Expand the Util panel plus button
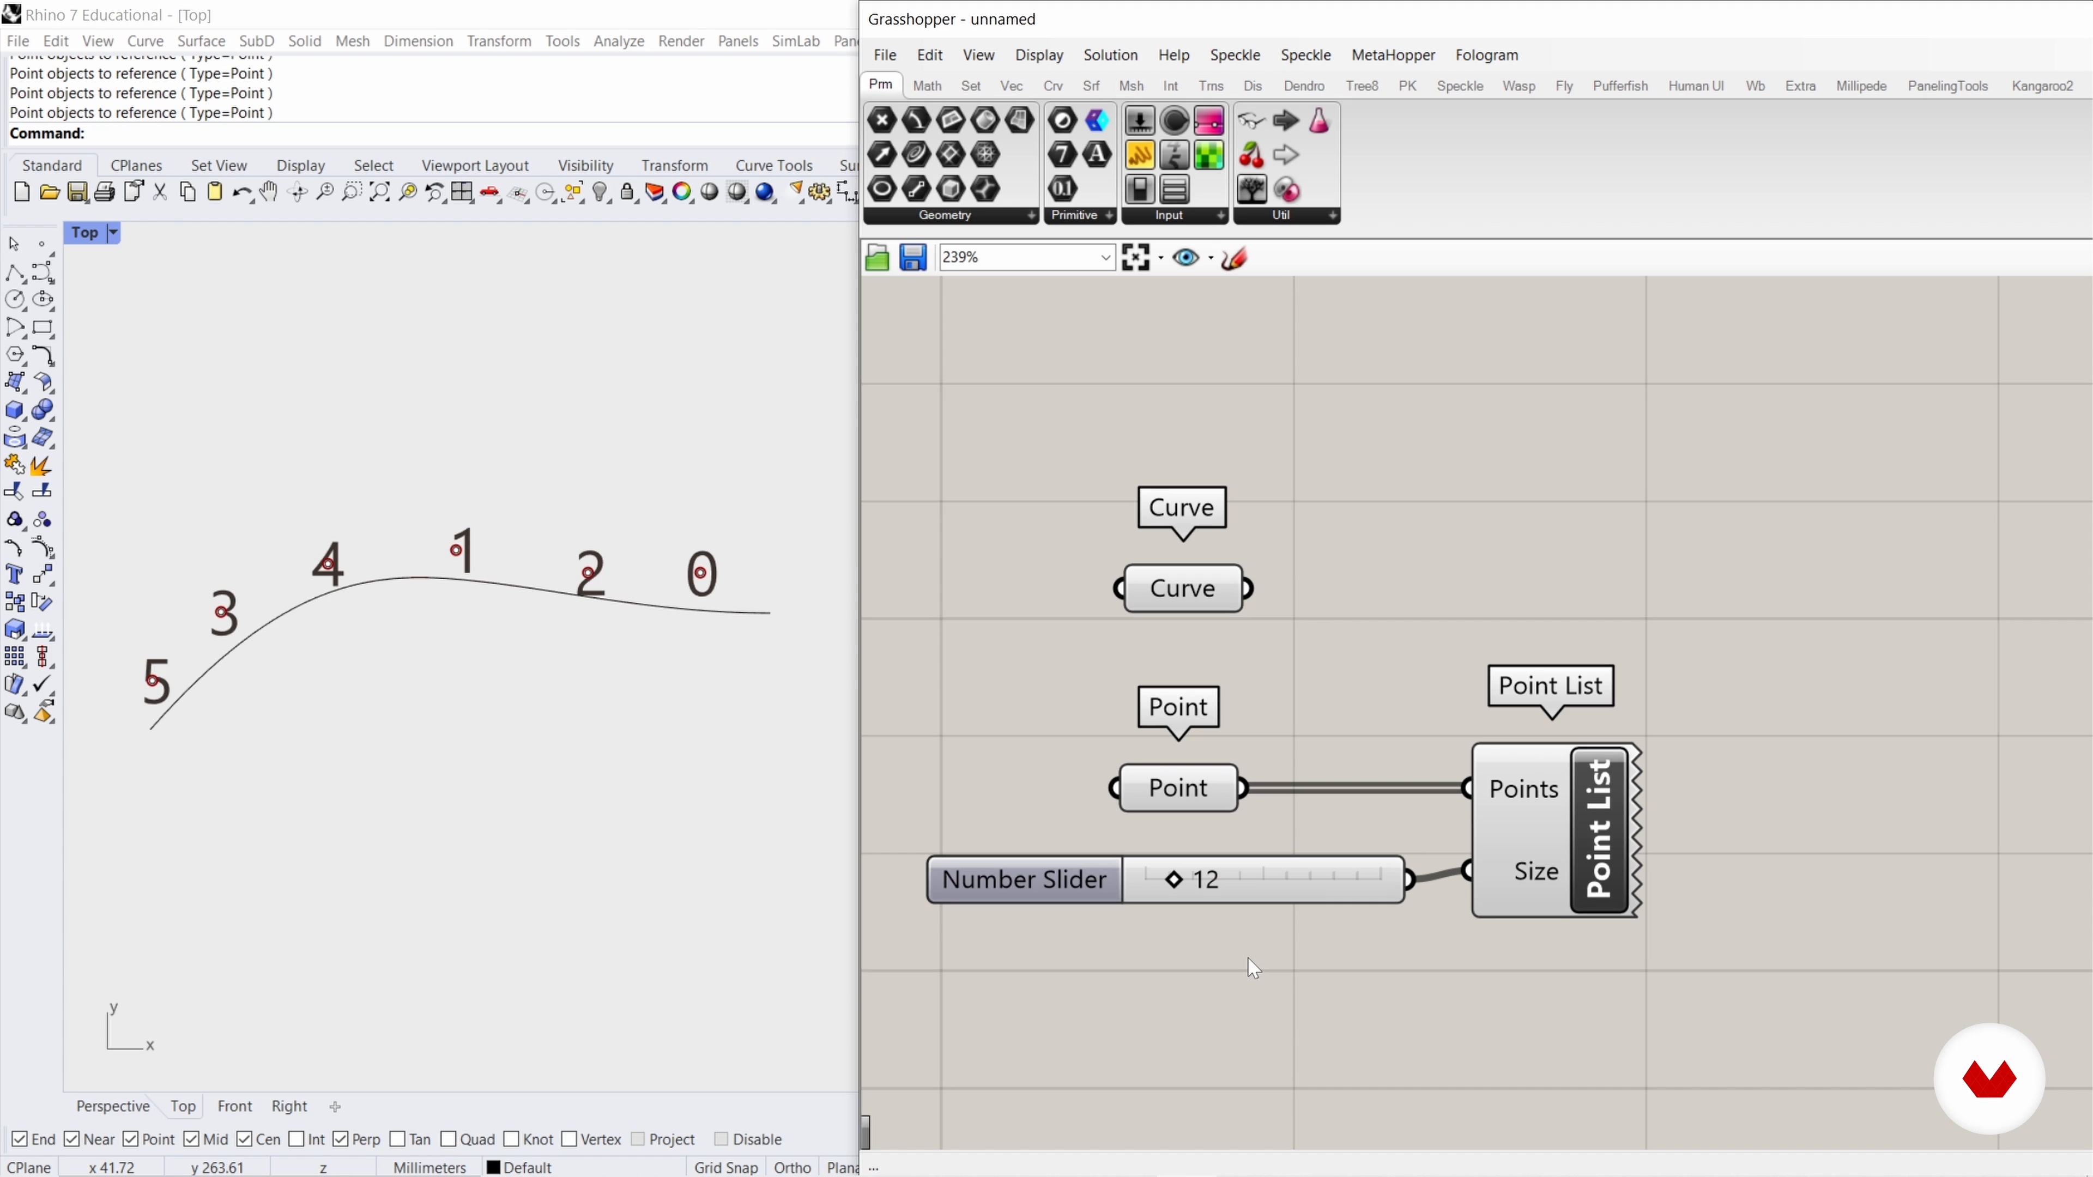The image size is (2093, 1177). (1333, 215)
